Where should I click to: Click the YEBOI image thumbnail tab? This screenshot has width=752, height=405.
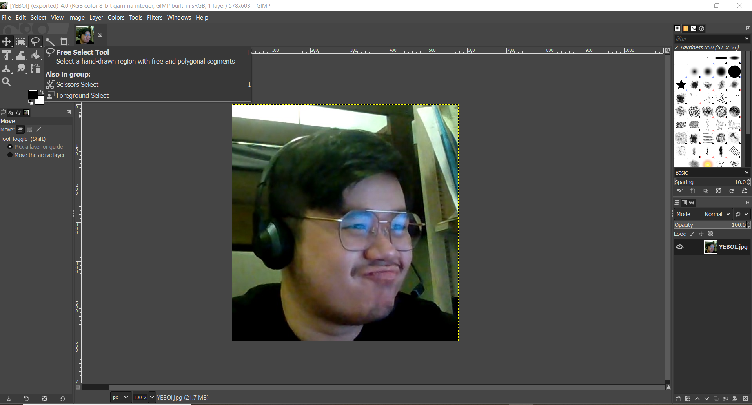click(85, 35)
